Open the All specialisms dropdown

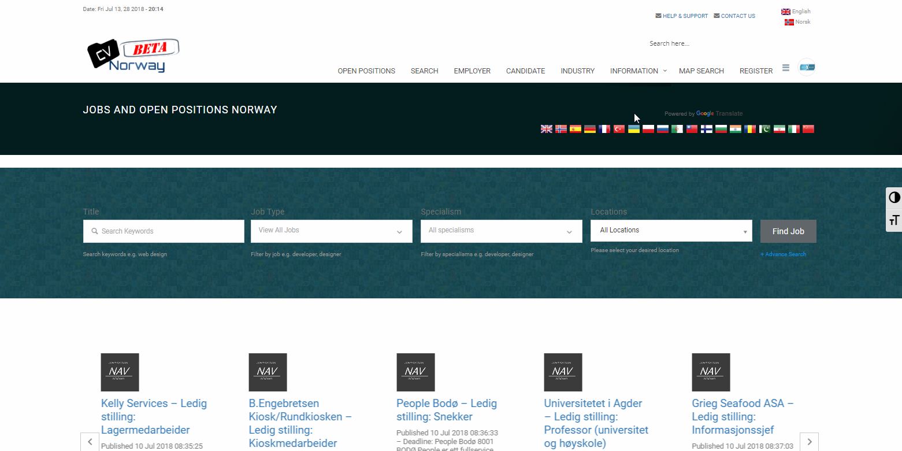pyautogui.click(x=502, y=231)
